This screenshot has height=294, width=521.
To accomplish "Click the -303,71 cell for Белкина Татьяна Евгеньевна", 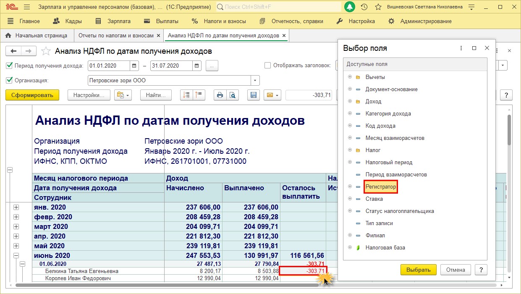I will tap(303, 271).
